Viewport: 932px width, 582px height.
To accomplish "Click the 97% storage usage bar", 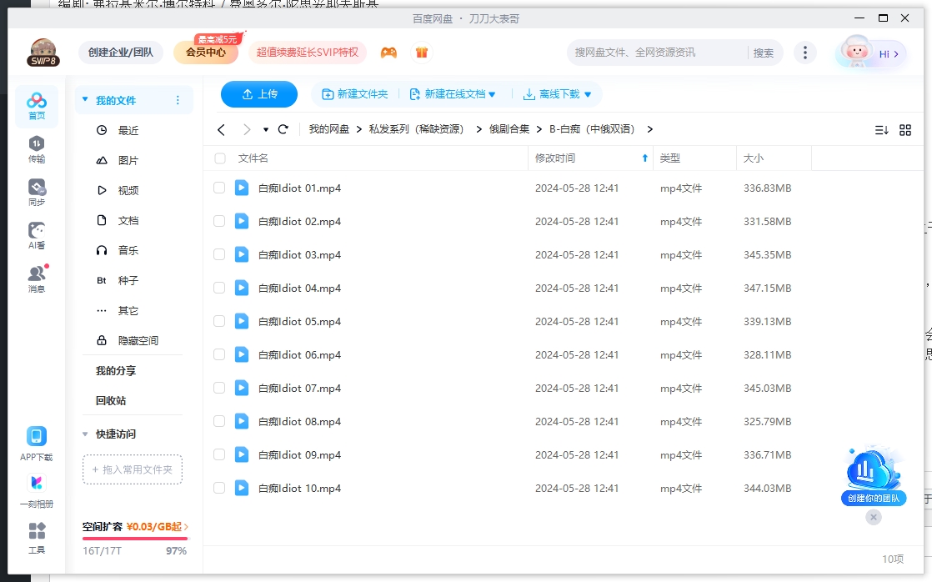I will click(x=135, y=540).
